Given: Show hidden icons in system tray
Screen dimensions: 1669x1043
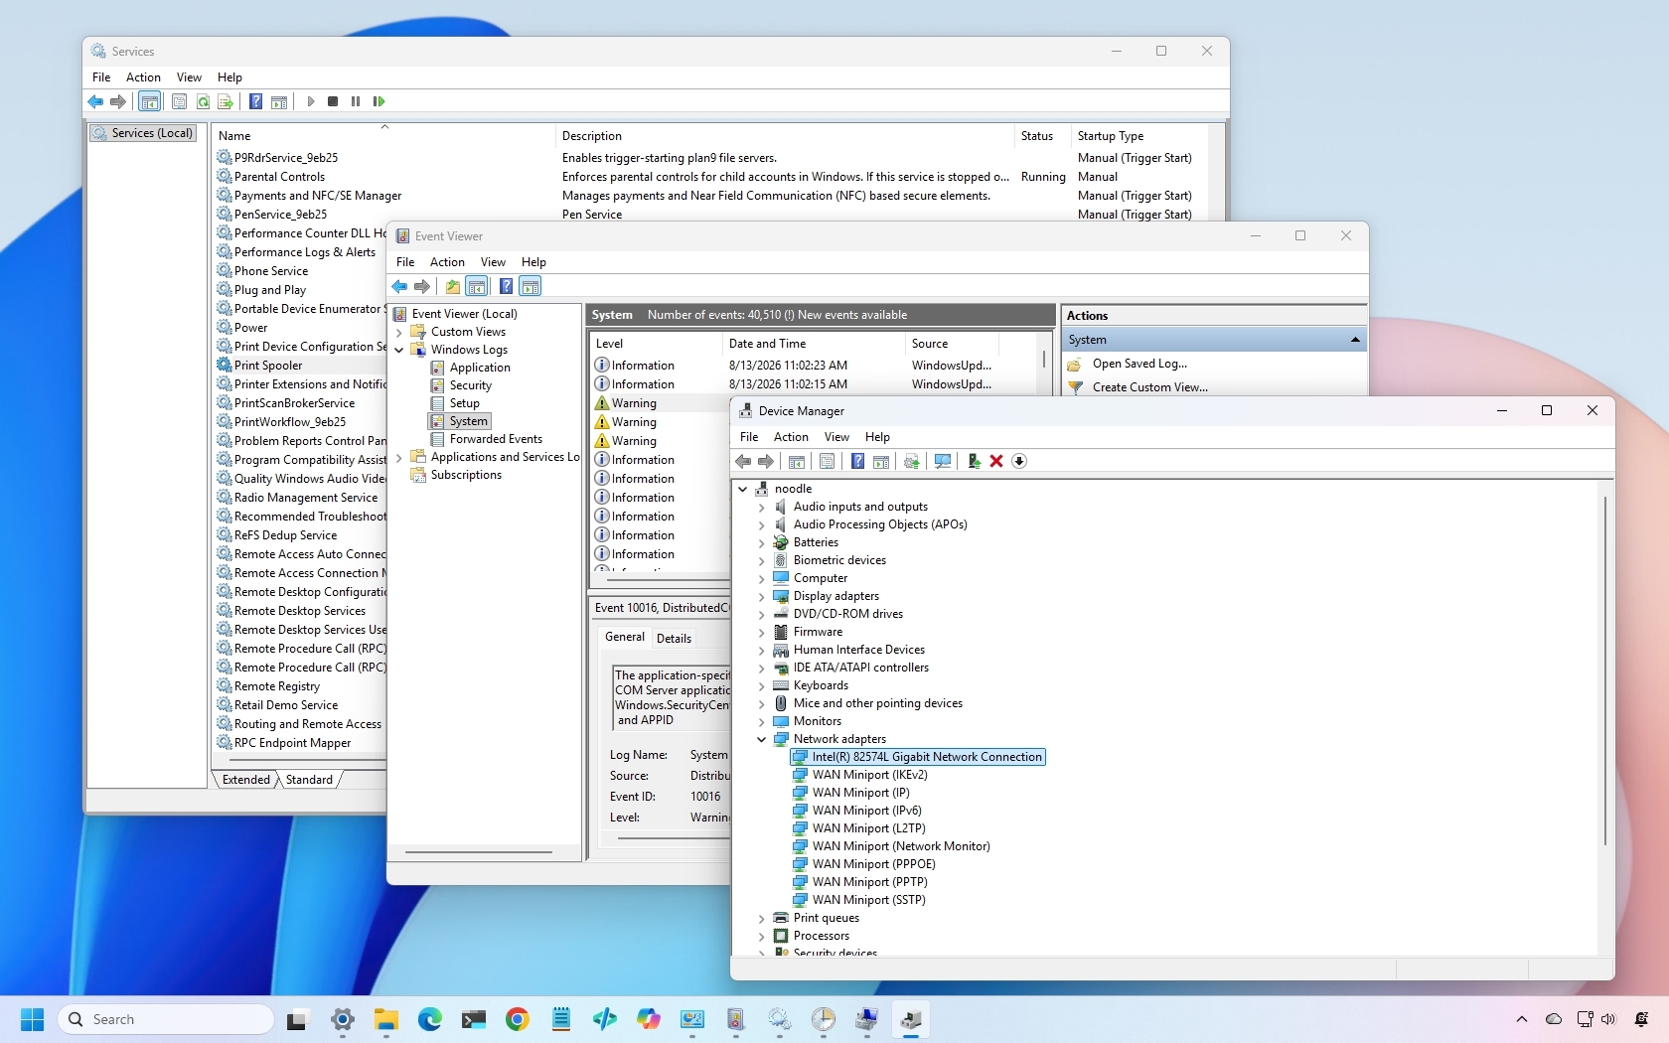Looking at the screenshot, I should pos(1521,1019).
